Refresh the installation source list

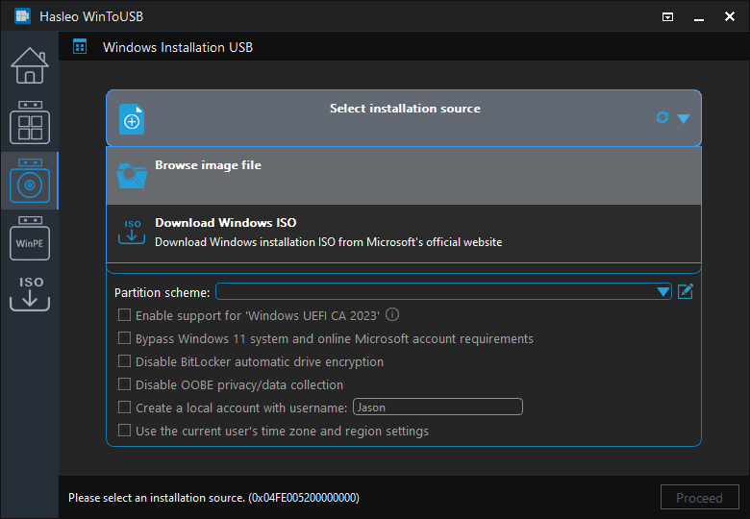pos(662,117)
